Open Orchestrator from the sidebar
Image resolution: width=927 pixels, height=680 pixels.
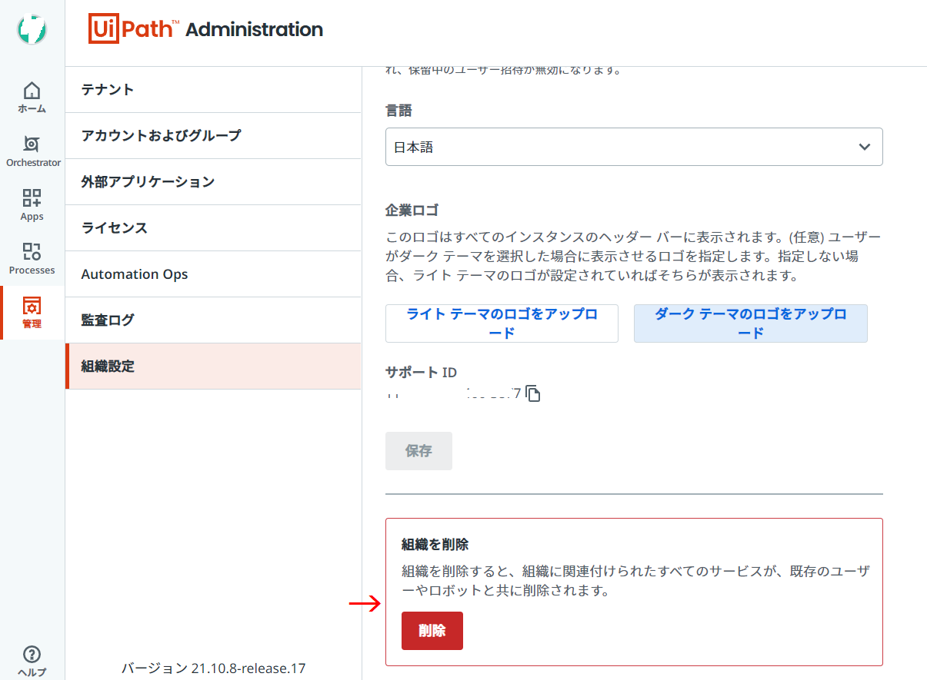pos(32,151)
